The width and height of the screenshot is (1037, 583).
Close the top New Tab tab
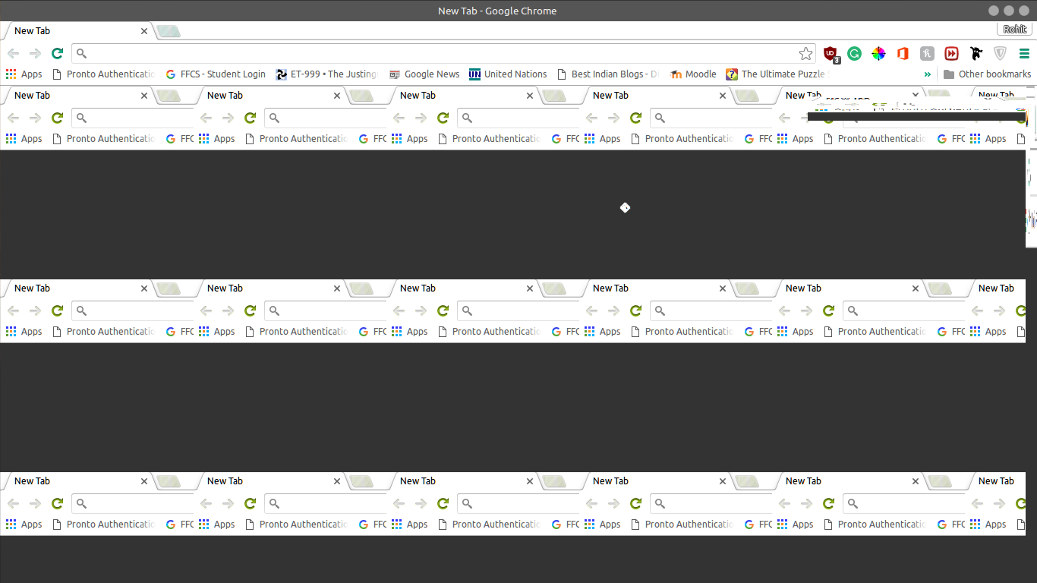pos(144,31)
